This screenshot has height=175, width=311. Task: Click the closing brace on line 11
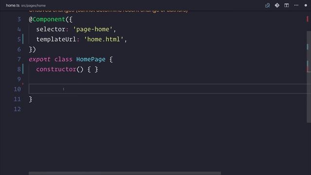[x=31, y=99]
